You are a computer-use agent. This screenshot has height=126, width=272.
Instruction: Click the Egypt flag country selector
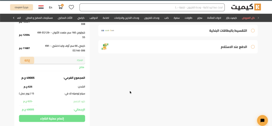coord(41,7)
